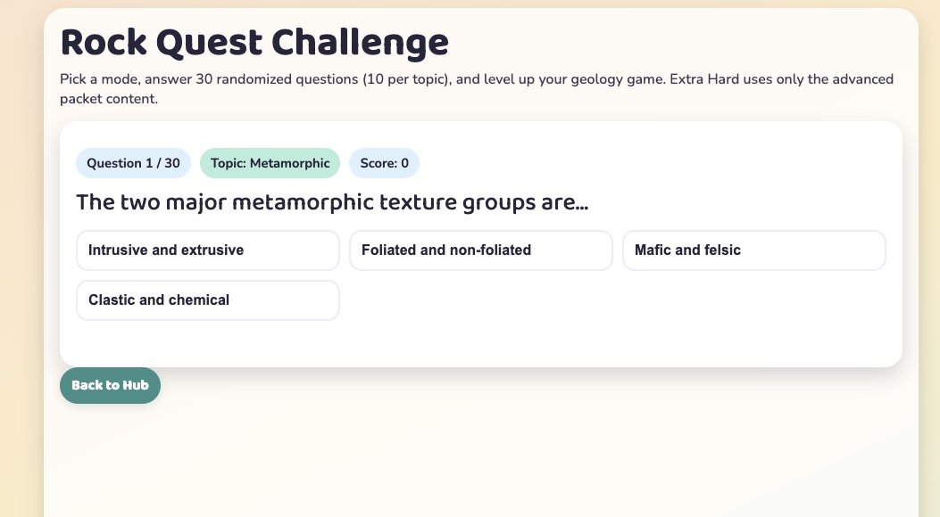Screen dimensions: 940x517
Task: Answer with "Clastic and chemical"
Action: tap(208, 300)
